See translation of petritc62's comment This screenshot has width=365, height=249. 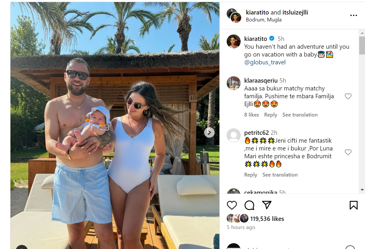(x=280, y=175)
